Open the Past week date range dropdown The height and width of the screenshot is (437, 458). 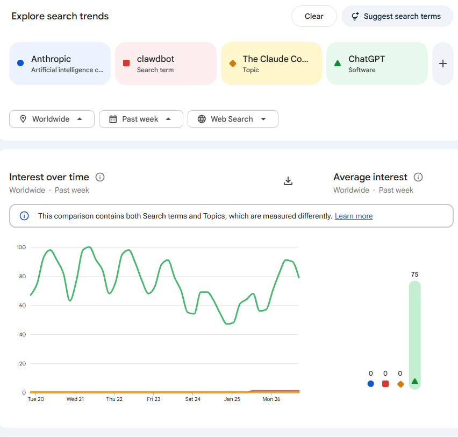click(x=141, y=119)
